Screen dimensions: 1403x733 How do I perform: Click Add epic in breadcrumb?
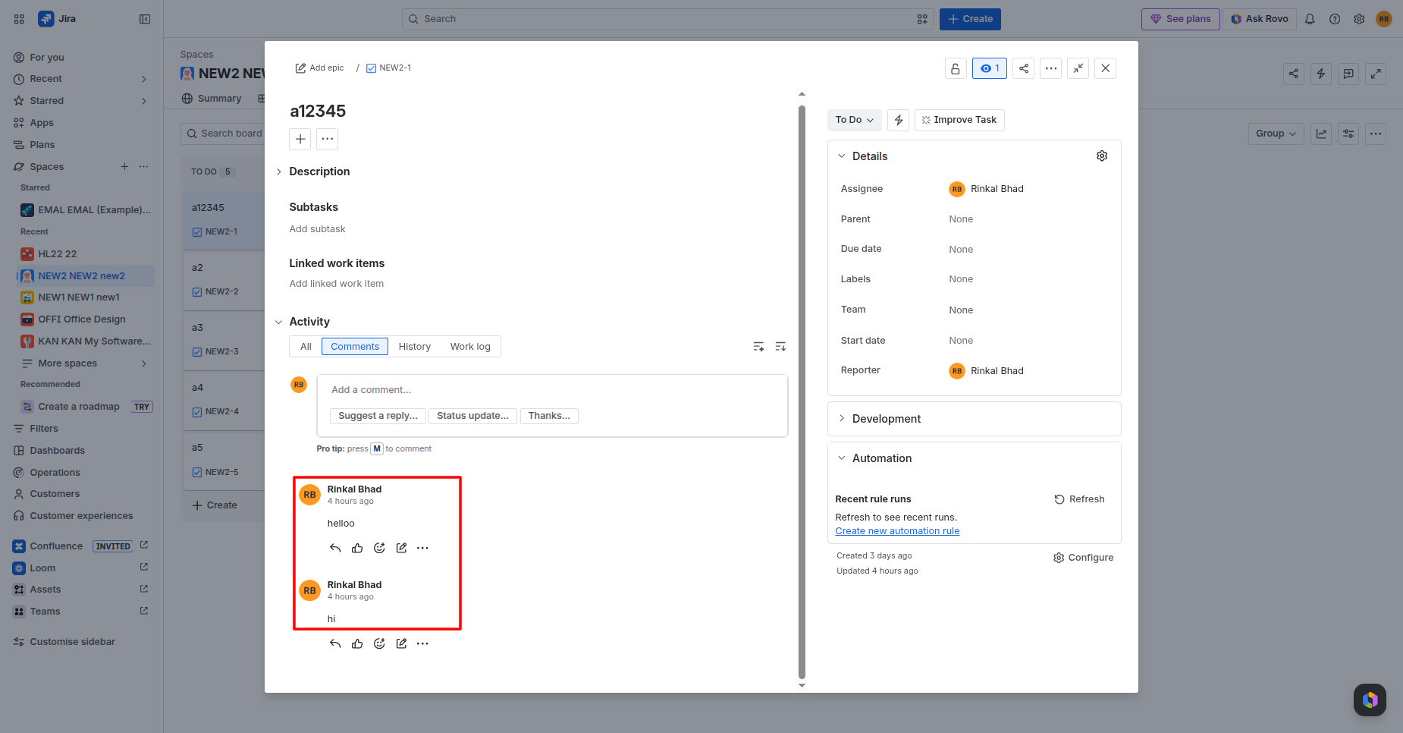(x=319, y=68)
